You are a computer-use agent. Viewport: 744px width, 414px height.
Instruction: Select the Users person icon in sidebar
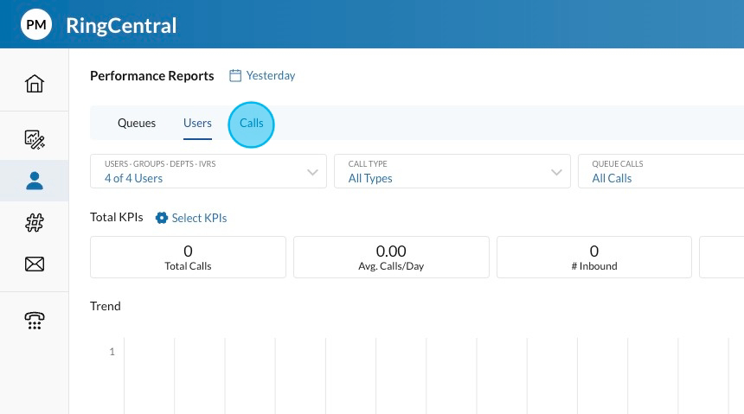coord(35,181)
